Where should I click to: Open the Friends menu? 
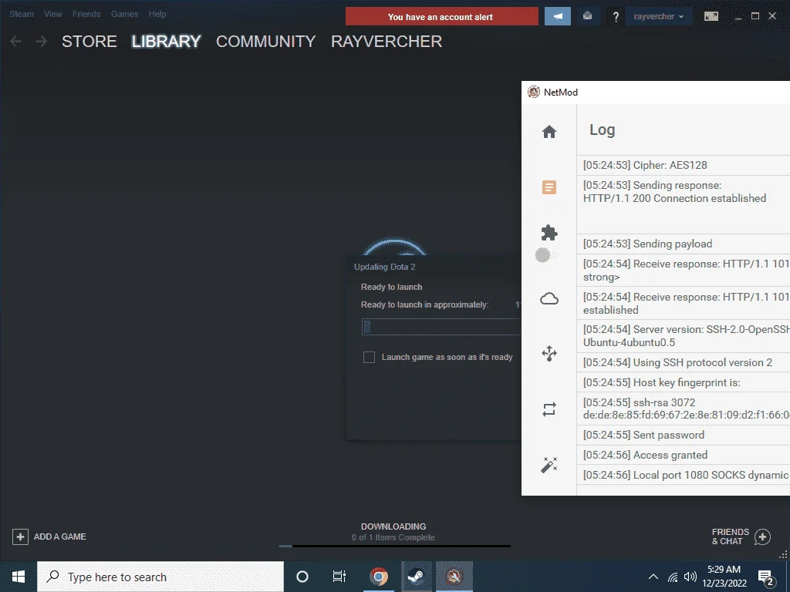[86, 14]
